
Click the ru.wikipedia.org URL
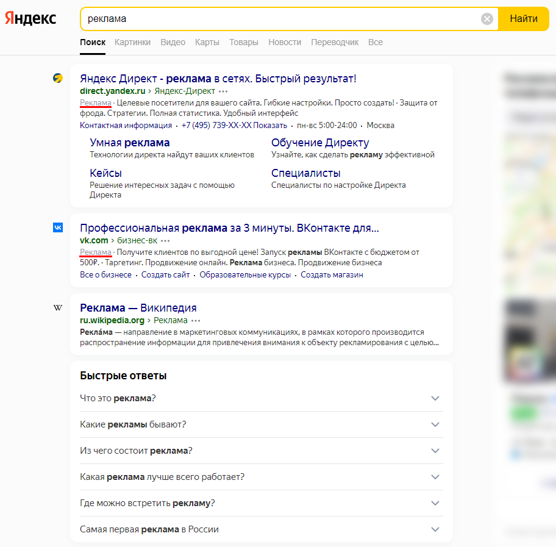[x=112, y=320]
